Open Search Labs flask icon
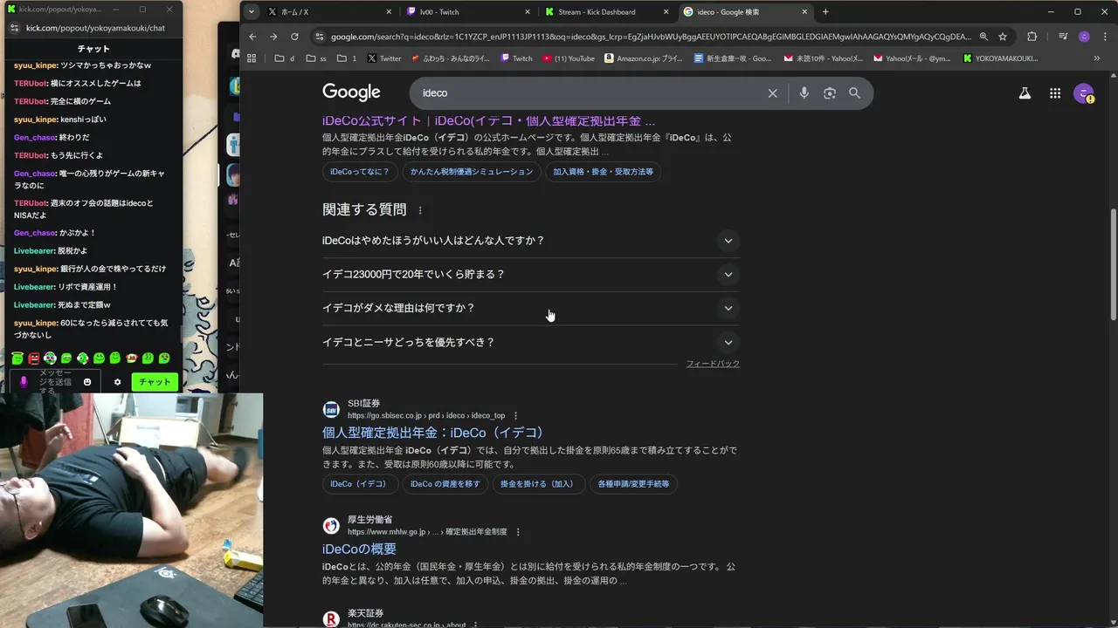Screen dimensions: 1118x628 coord(1025,93)
